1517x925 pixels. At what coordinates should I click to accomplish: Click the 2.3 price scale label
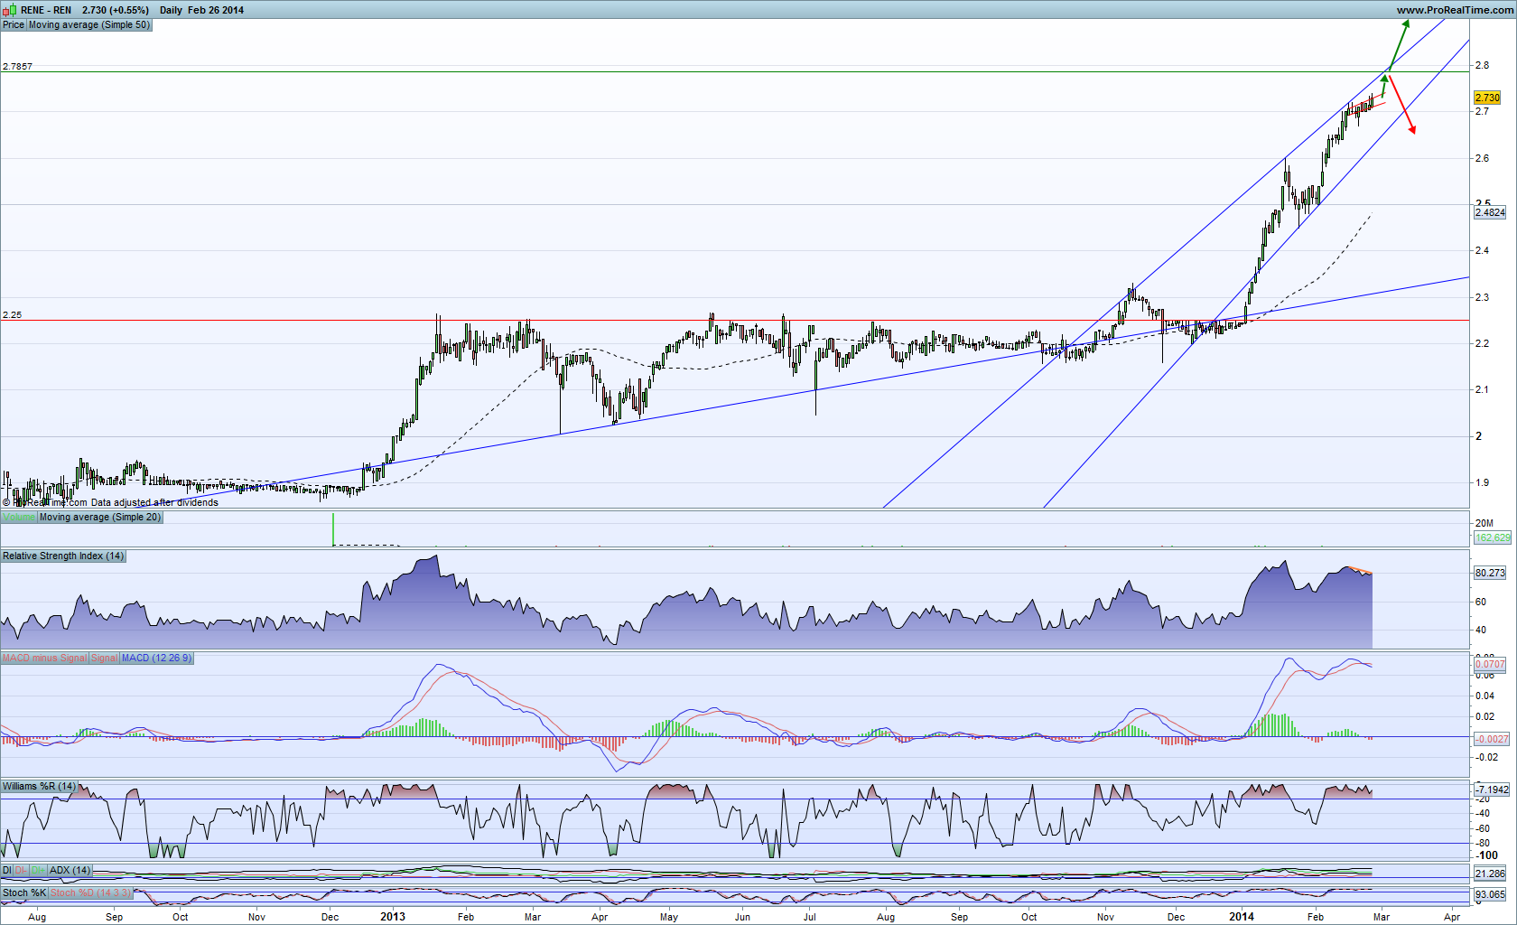click(1482, 297)
